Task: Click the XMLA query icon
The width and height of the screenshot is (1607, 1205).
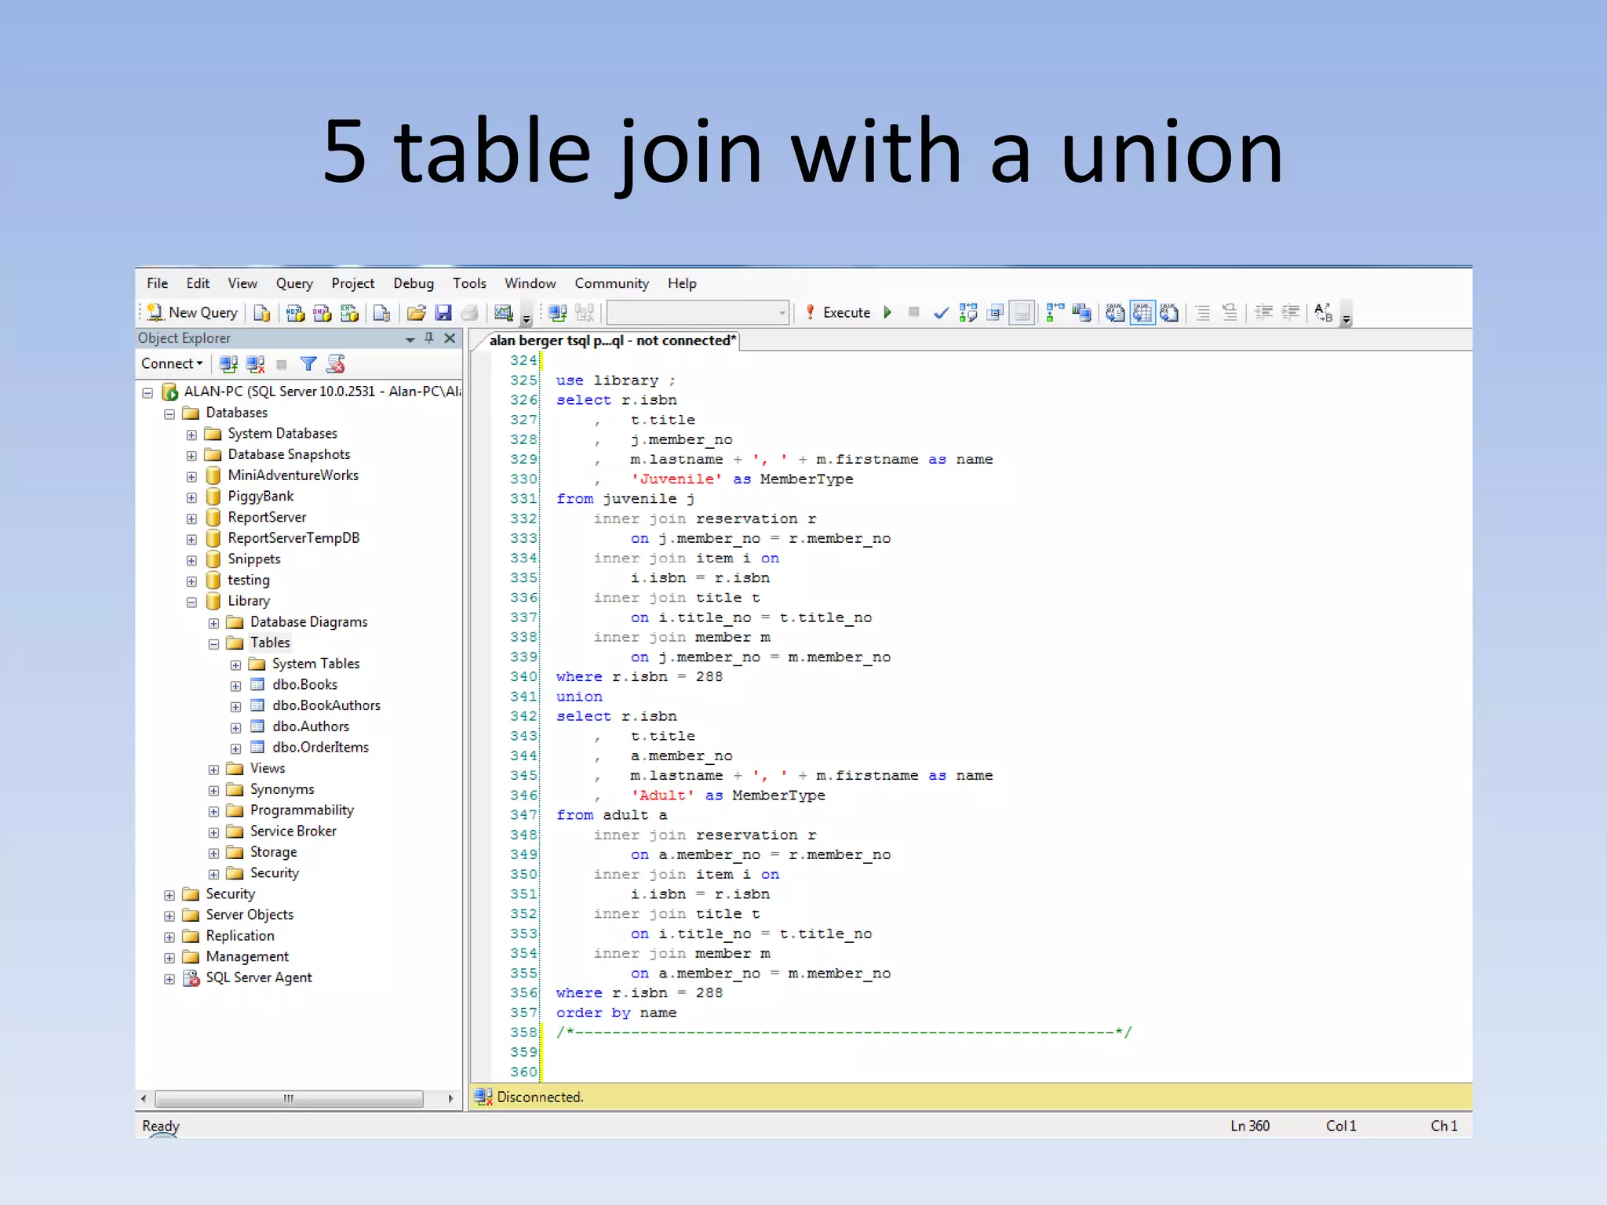Action: coord(349,313)
